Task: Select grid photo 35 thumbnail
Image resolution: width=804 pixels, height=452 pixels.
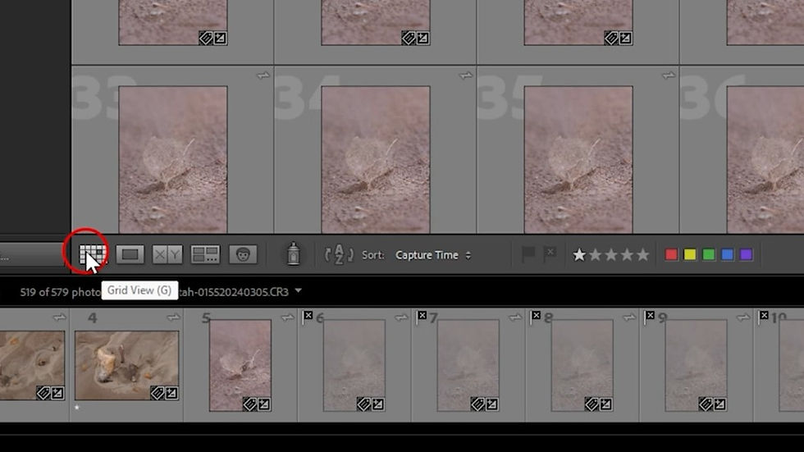Action: point(578,159)
